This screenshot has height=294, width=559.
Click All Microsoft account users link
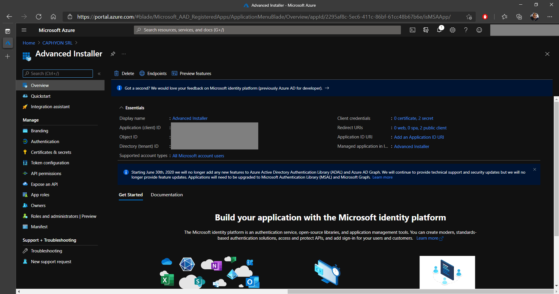(x=198, y=156)
